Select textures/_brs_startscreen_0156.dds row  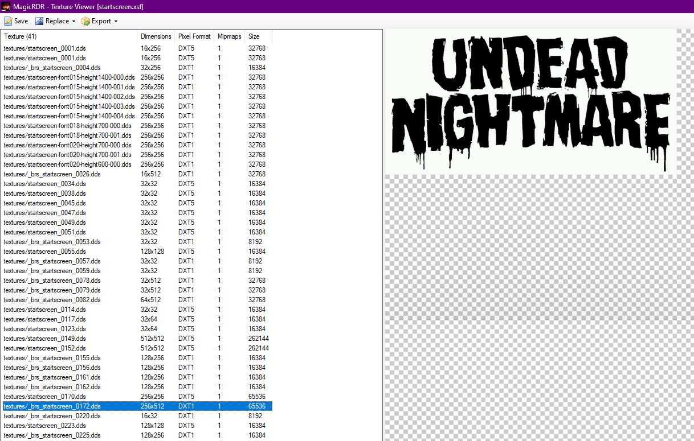(x=137, y=367)
